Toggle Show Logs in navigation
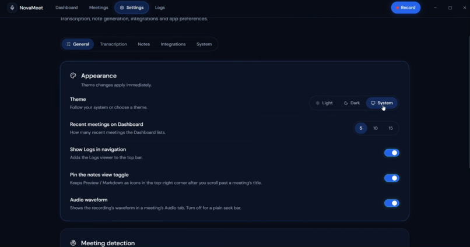Screen dimensions: 470x247 pos(392,153)
